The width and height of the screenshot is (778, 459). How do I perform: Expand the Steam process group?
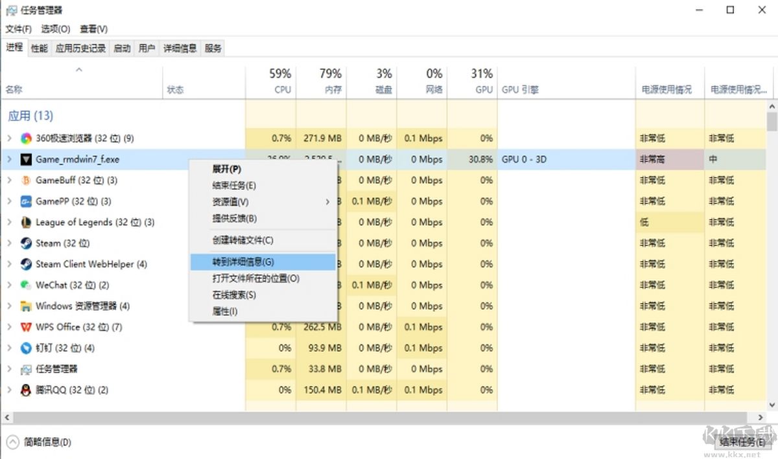click(9, 243)
